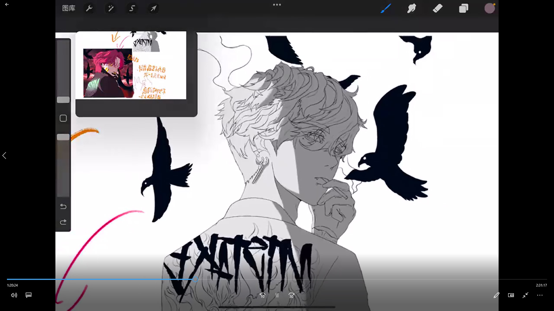Open the 图库 gallery
554x311 pixels.
click(x=69, y=8)
